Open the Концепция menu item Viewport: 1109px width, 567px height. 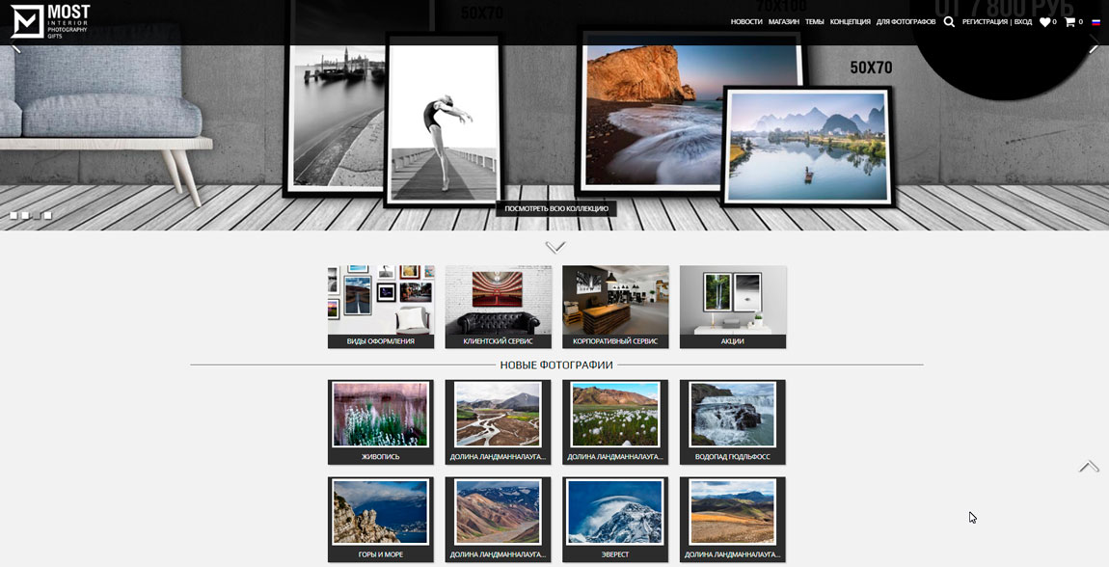pyautogui.click(x=851, y=22)
